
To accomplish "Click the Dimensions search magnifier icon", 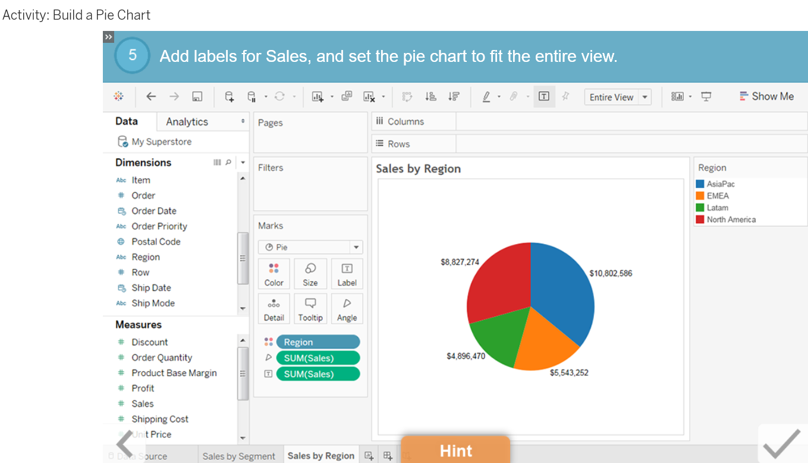I will 229,162.
